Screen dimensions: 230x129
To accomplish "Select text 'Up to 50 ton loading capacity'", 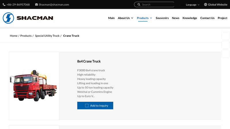I will click(95, 87).
